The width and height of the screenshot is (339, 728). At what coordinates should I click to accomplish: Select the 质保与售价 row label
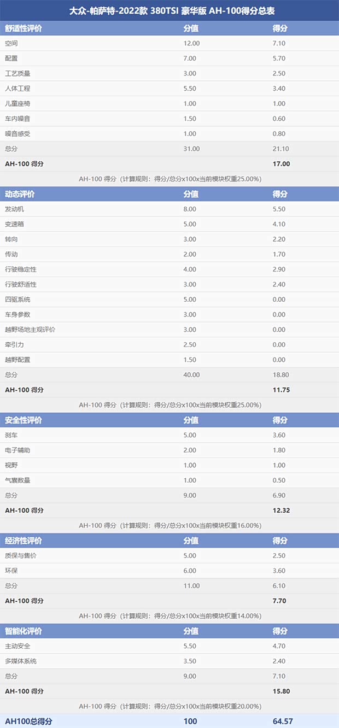[x=21, y=556]
